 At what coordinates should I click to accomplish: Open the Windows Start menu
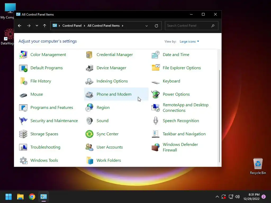coord(8,197)
